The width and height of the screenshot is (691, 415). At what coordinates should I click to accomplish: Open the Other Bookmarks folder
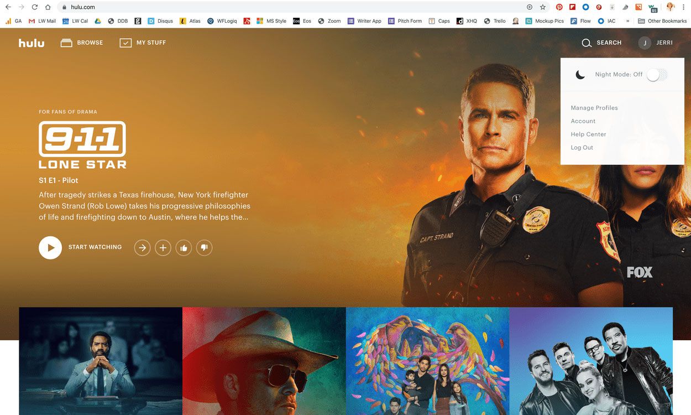[662, 21]
